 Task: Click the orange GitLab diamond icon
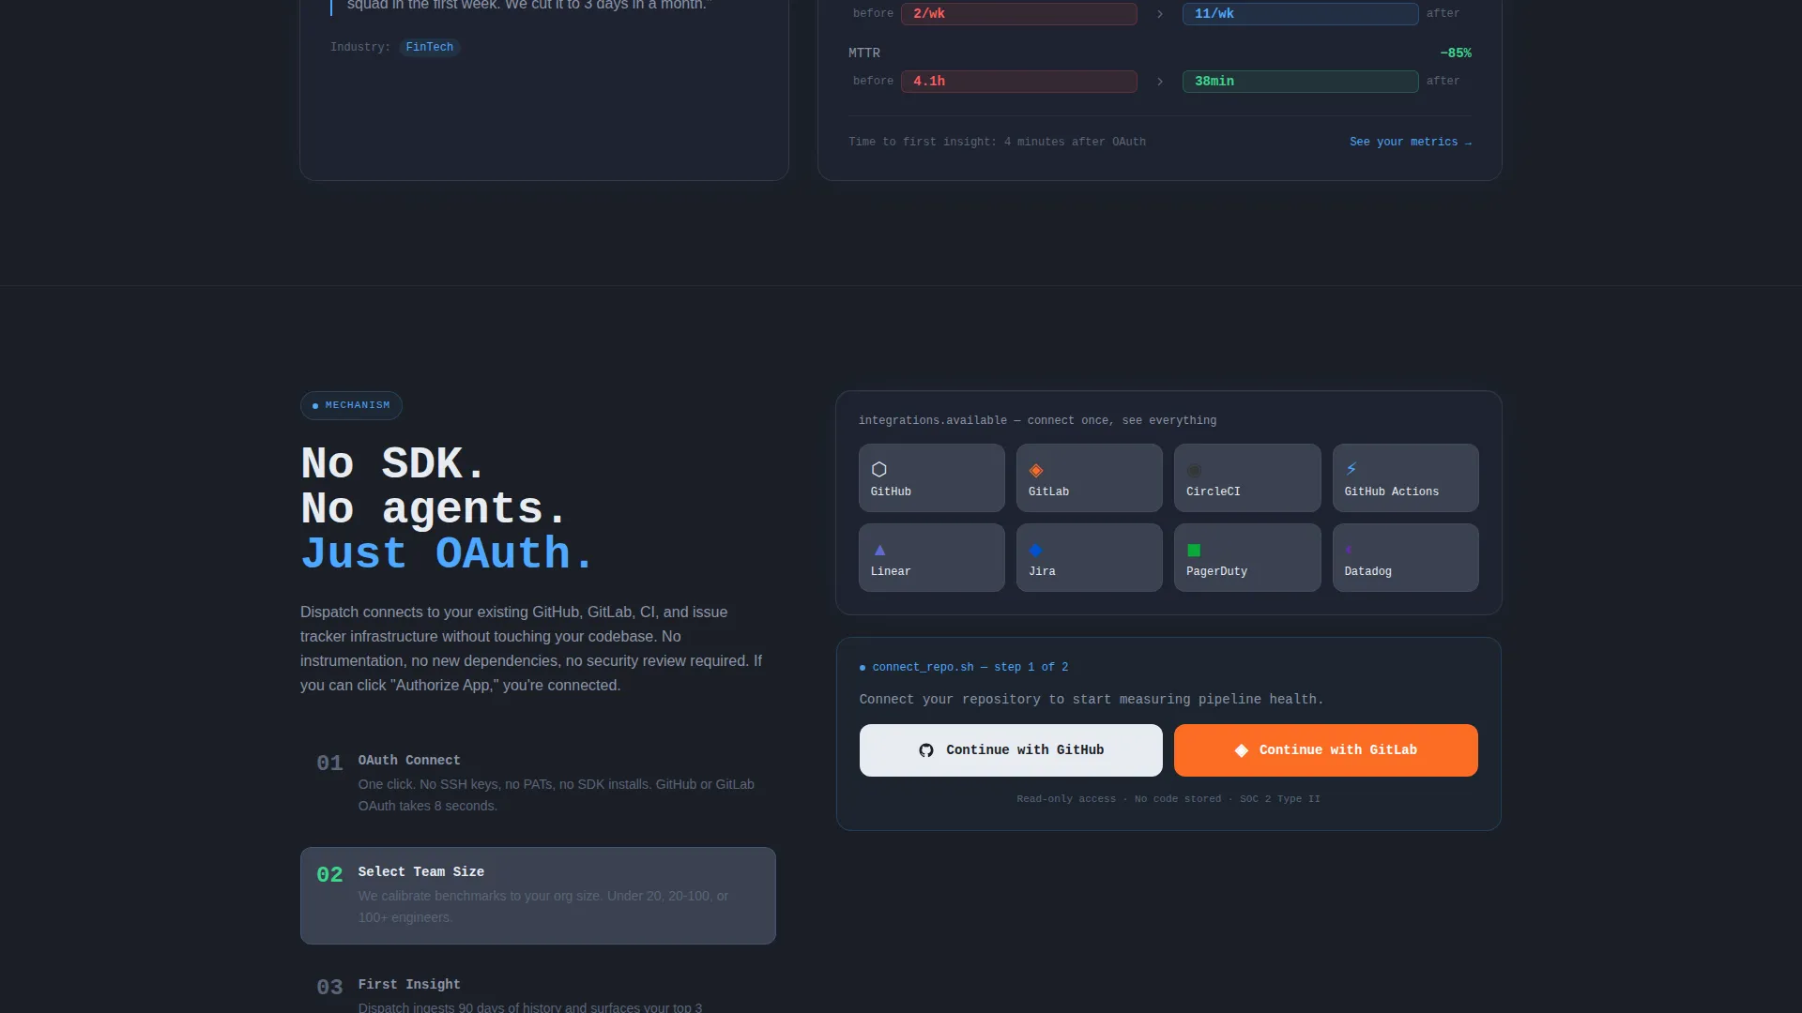click(x=1036, y=470)
